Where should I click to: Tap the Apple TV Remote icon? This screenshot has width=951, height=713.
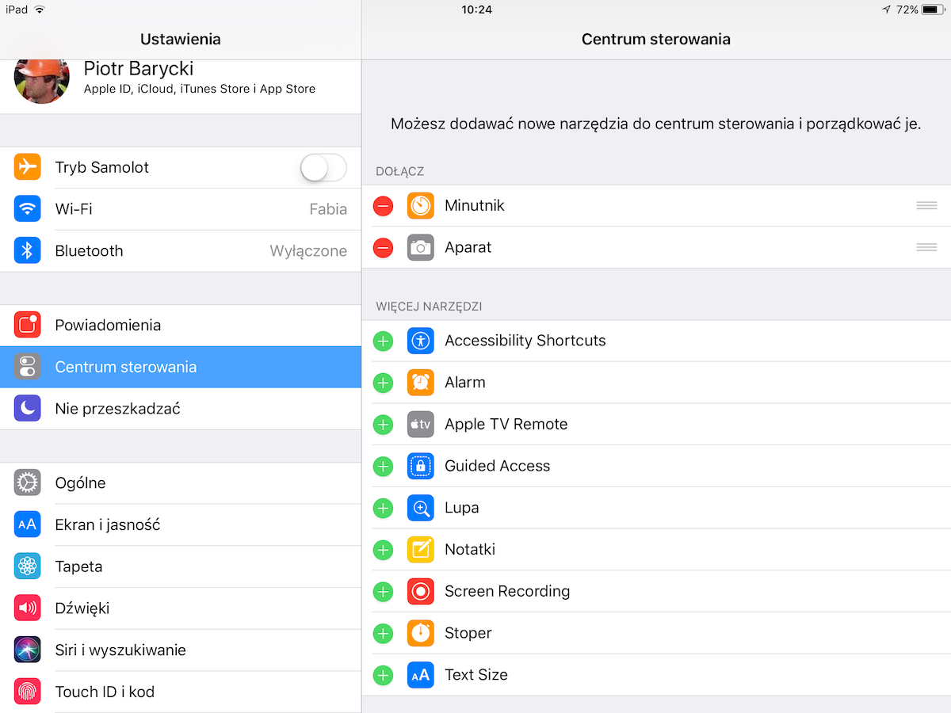tap(421, 424)
